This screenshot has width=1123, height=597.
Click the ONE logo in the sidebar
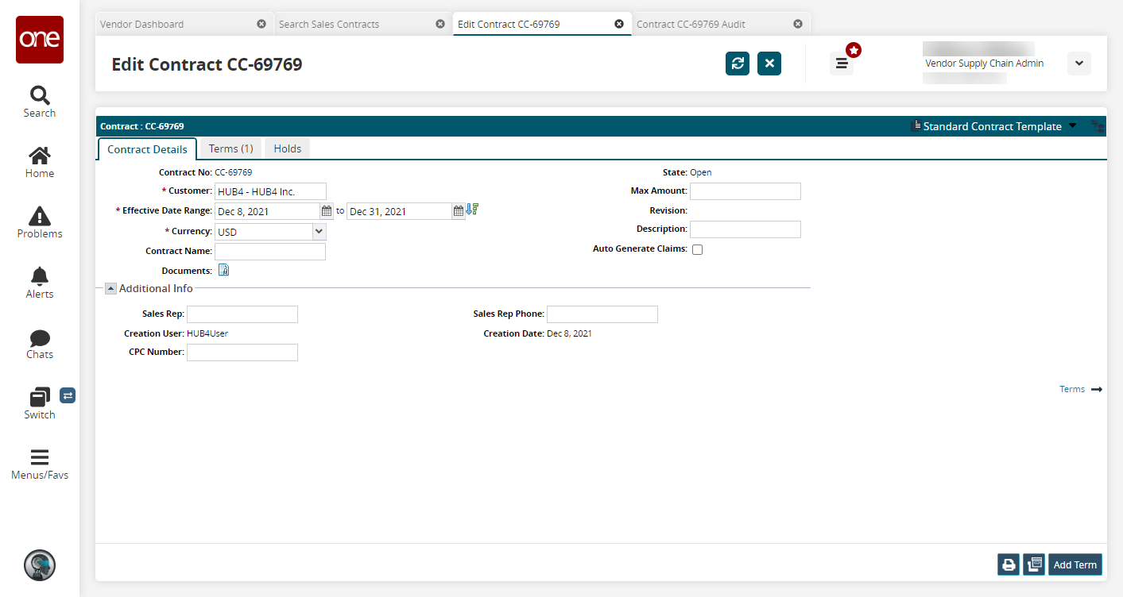tap(40, 40)
